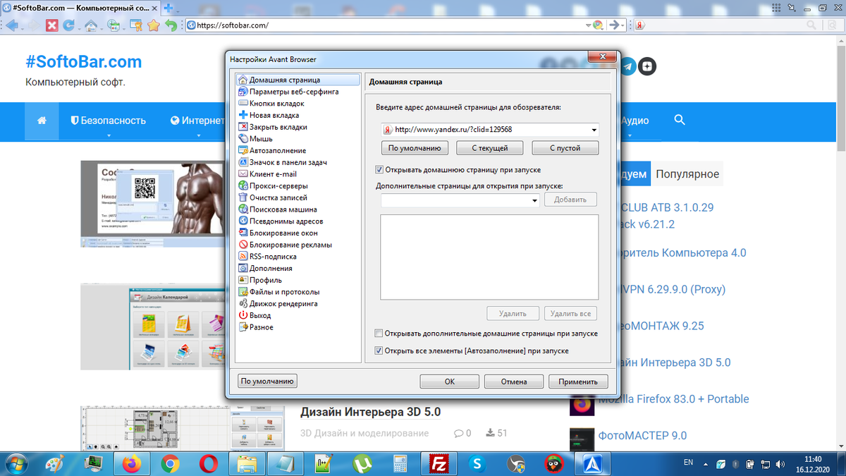Open Google Chrome from the taskbar

pos(170,463)
